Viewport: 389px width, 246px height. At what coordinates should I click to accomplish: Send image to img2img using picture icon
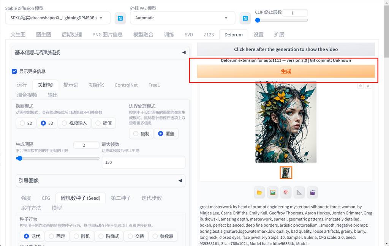point(273,192)
